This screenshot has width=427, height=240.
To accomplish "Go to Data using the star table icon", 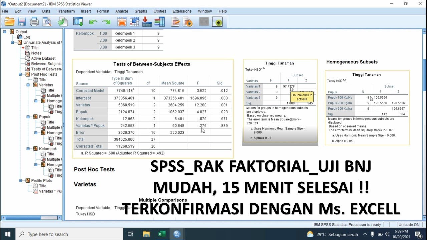I will pos(122,22).
